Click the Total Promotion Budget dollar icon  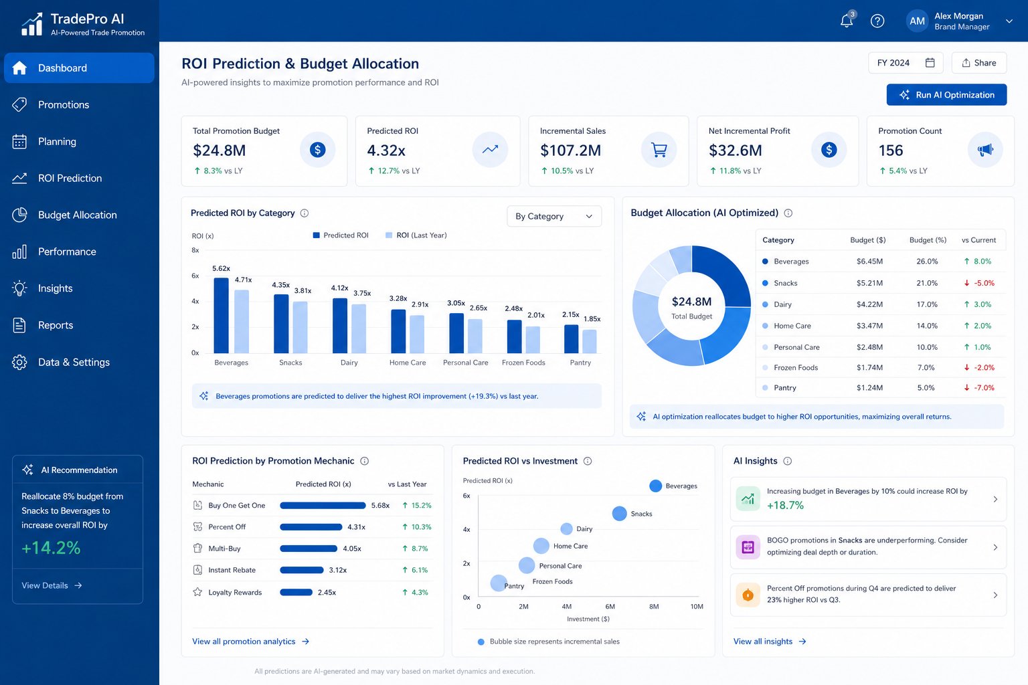[x=317, y=150]
